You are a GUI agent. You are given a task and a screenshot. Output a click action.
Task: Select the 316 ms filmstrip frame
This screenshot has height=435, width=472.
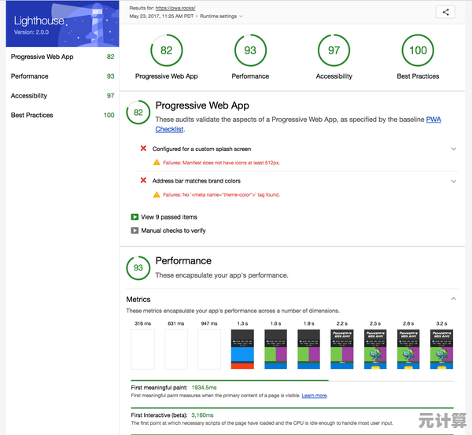(x=142, y=349)
